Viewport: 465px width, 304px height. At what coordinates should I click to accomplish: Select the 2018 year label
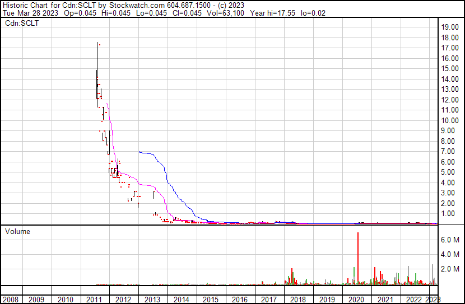pos(297,299)
